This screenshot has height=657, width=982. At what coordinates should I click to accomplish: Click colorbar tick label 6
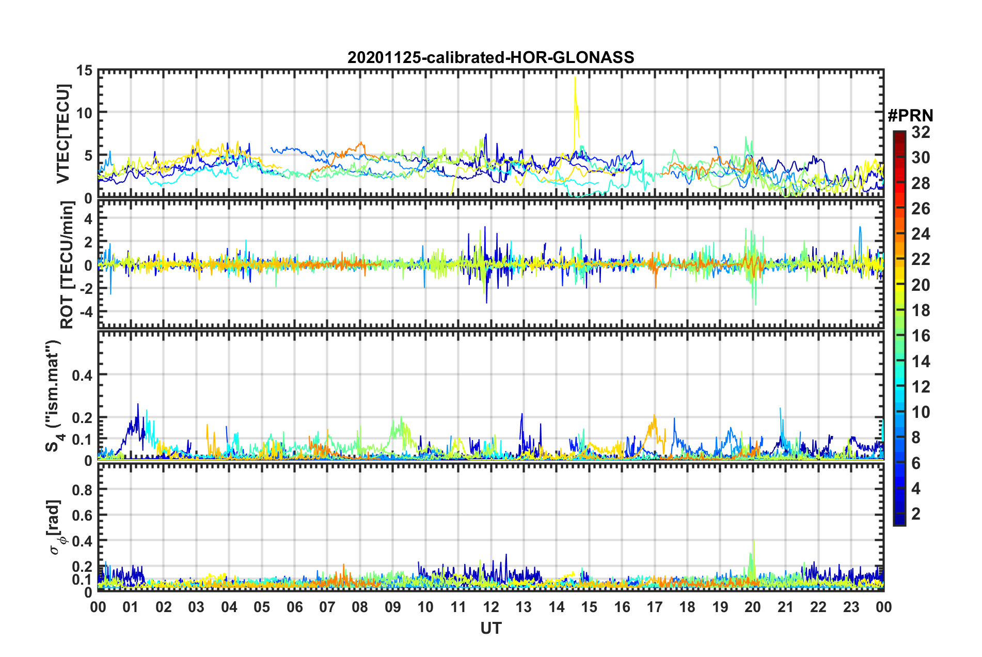[916, 463]
